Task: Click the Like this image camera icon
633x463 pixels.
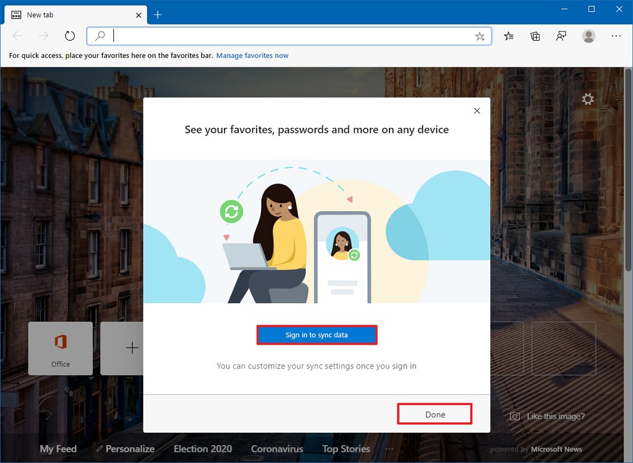Action: tap(515, 416)
